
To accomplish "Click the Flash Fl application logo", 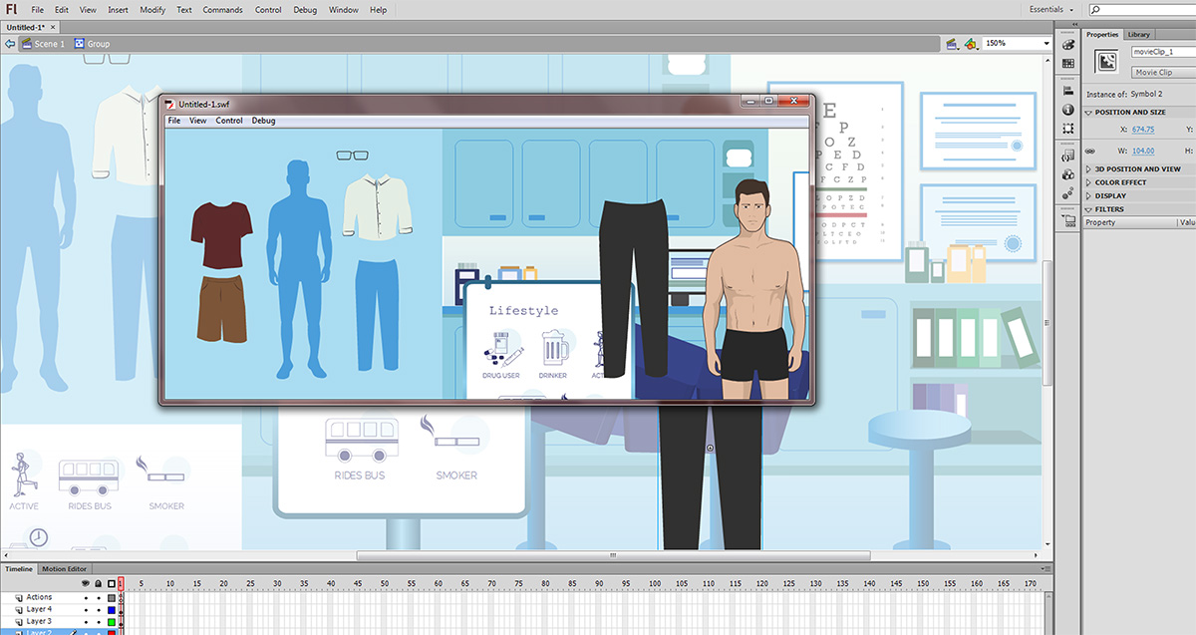I will pyautogui.click(x=12, y=10).
